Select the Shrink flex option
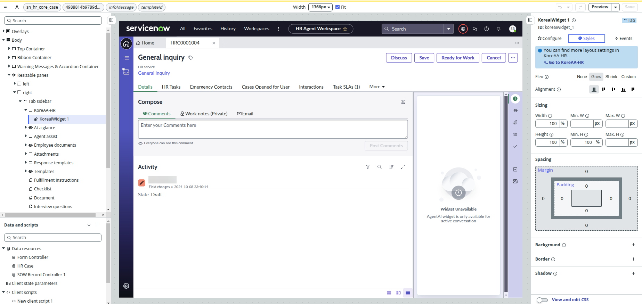The image size is (642, 304). click(x=611, y=77)
